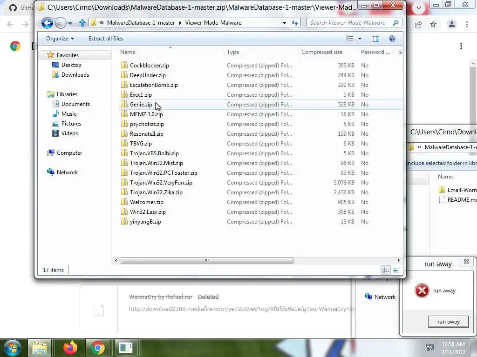Sort by Compressed size column

(x=322, y=52)
